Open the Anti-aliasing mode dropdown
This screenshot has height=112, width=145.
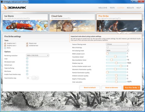coord(117,50)
